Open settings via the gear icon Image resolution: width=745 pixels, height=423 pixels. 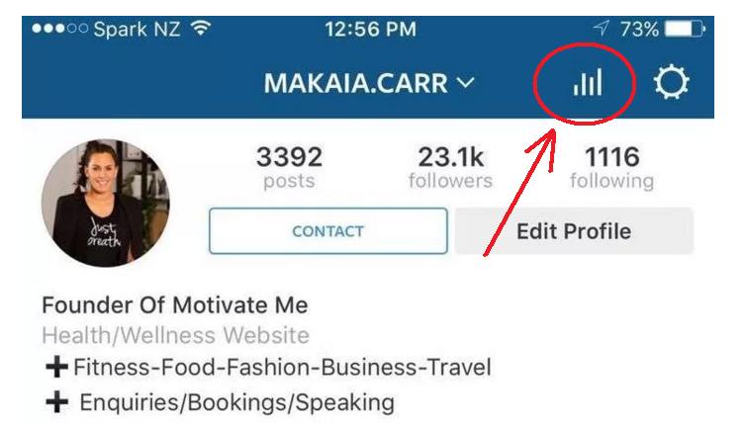tap(672, 83)
